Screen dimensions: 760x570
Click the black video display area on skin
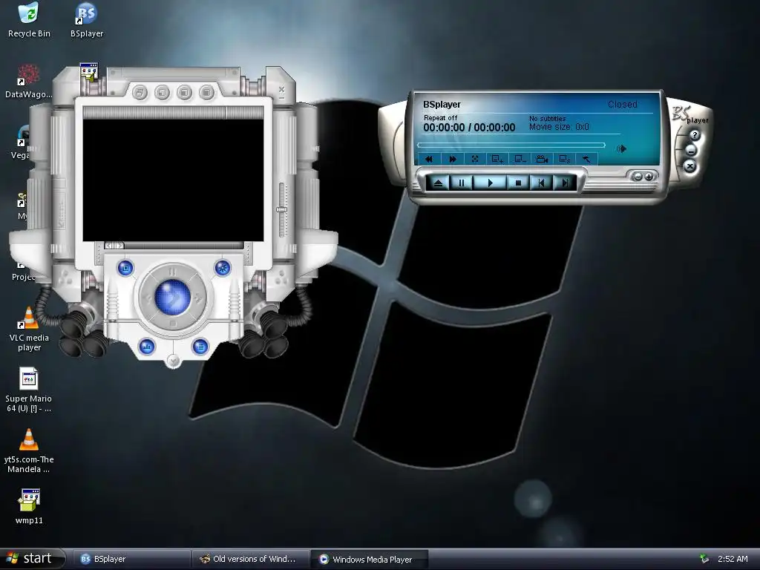click(173, 180)
